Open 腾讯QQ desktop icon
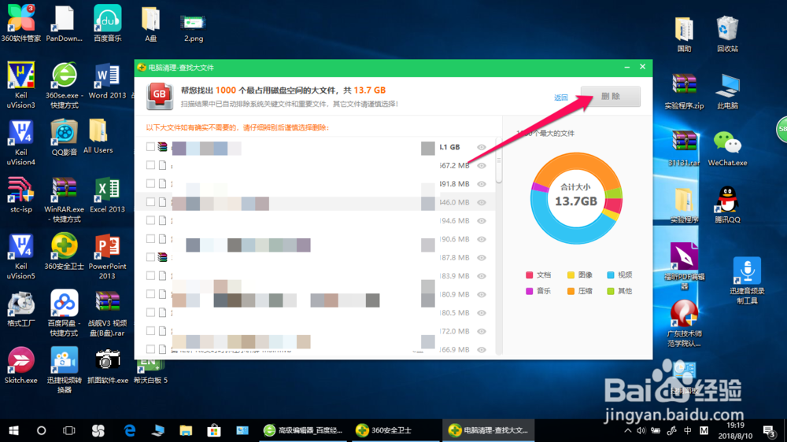This screenshot has height=442, width=787. click(x=727, y=204)
